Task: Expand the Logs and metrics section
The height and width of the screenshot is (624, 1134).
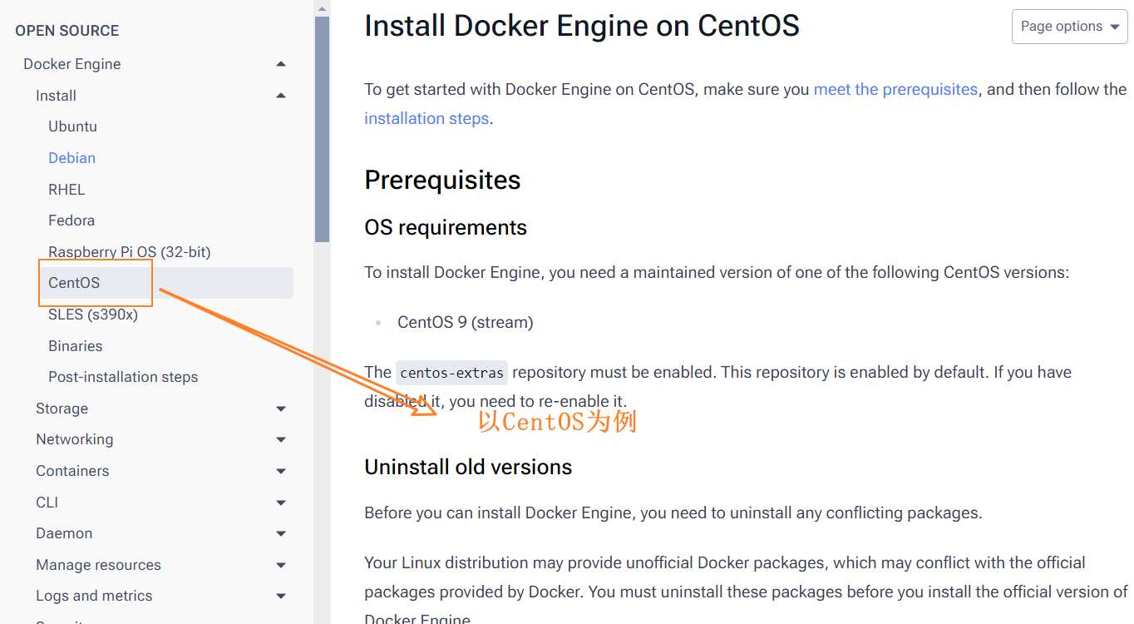Action: tap(280, 596)
